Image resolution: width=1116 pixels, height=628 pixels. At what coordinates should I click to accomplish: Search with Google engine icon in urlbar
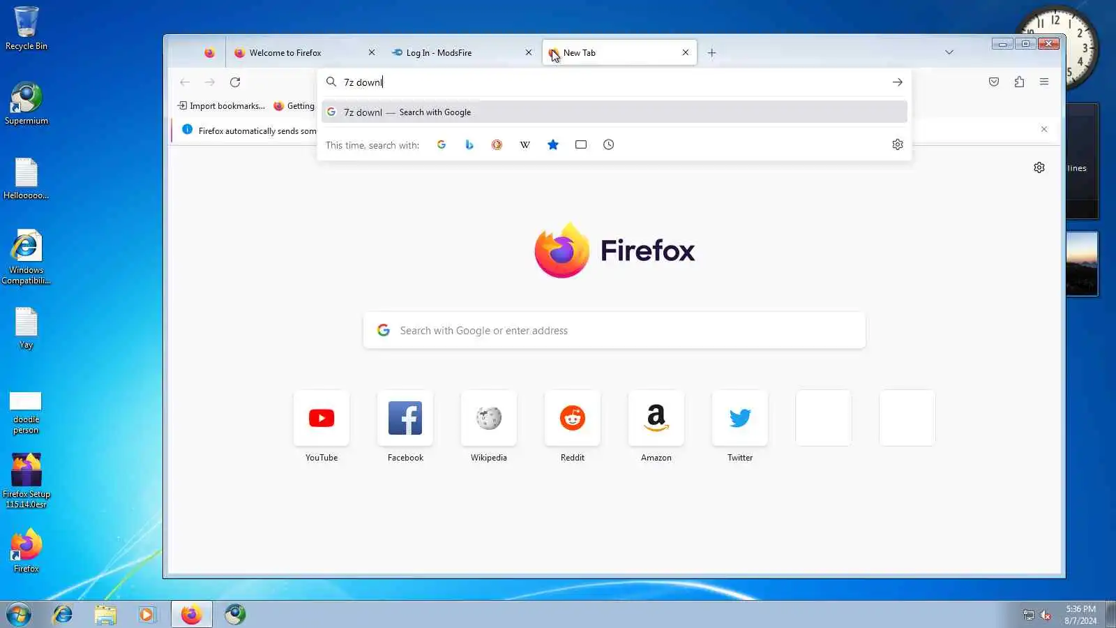click(x=442, y=144)
